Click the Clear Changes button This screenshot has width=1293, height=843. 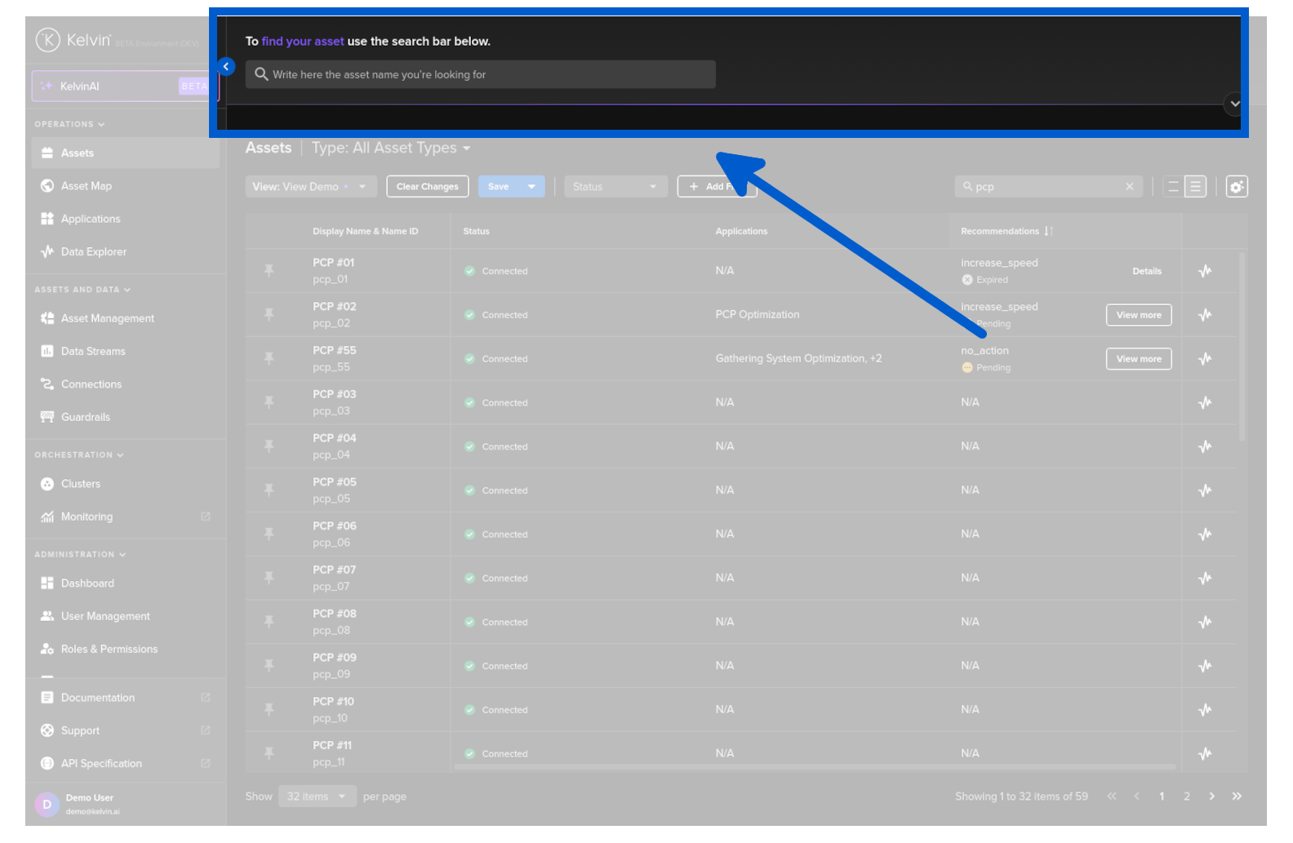427,187
